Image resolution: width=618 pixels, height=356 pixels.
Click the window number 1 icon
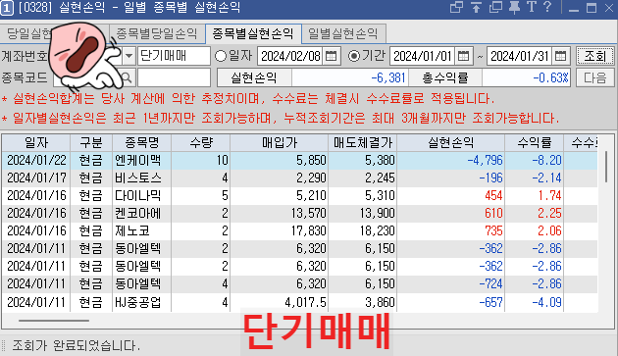point(7,8)
